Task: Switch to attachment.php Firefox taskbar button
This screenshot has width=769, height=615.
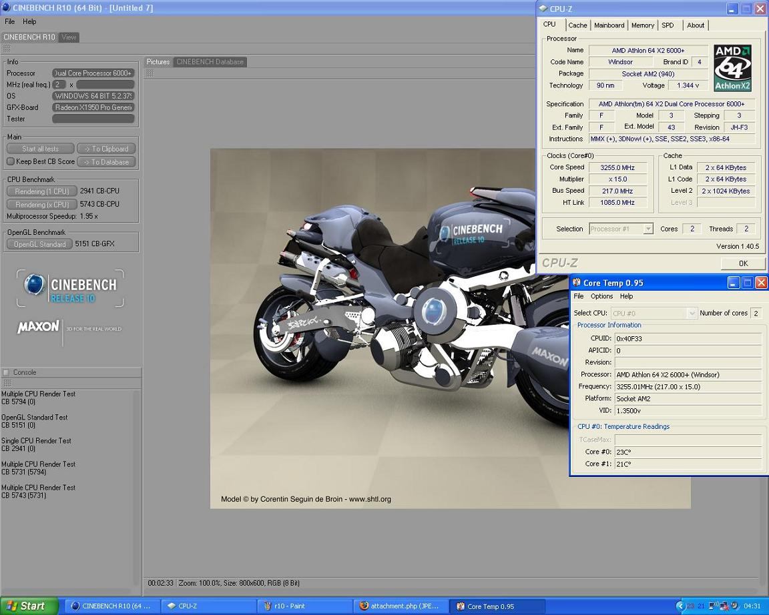Action: pos(401,606)
